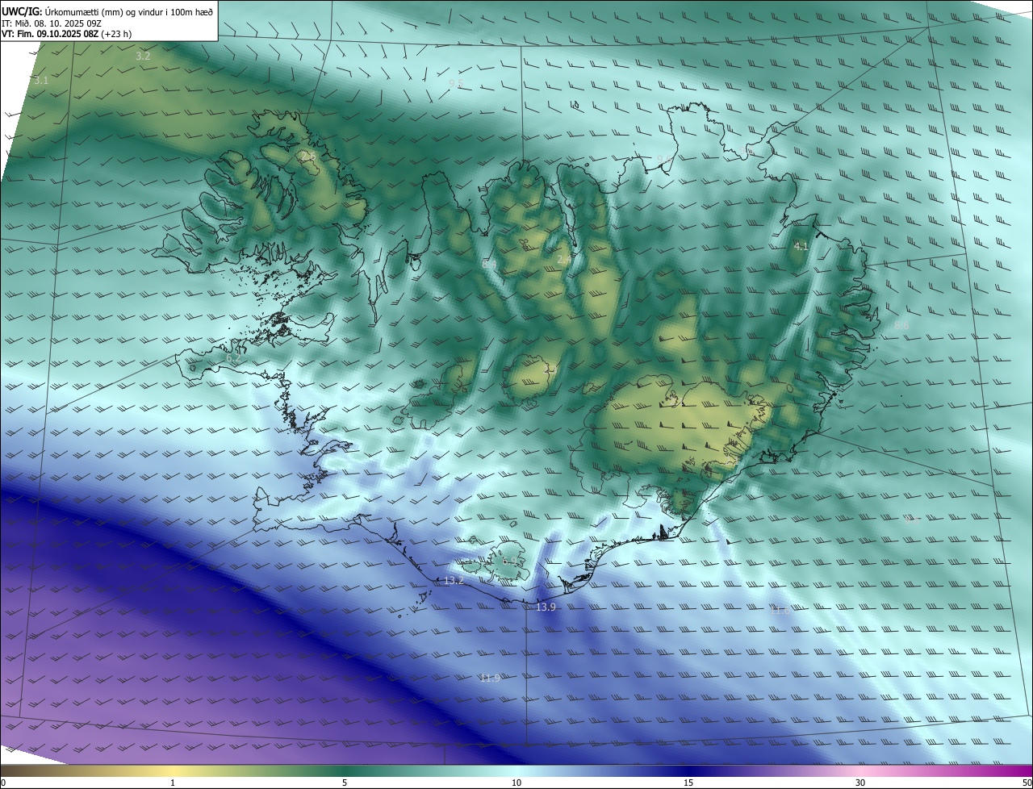The width and height of the screenshot is (1033, 789).
Task: Click the map value label "9.5"
Action: click(x=456, y=83)
